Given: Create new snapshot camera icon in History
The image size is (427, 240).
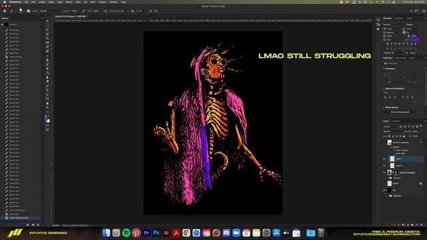Looking at the screenshot, I should (x=33, y=225).
